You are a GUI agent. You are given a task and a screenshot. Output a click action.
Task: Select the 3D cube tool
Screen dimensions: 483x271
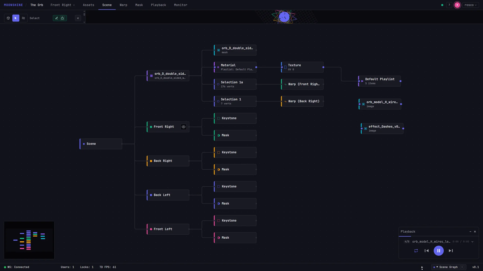pos(8,18)
